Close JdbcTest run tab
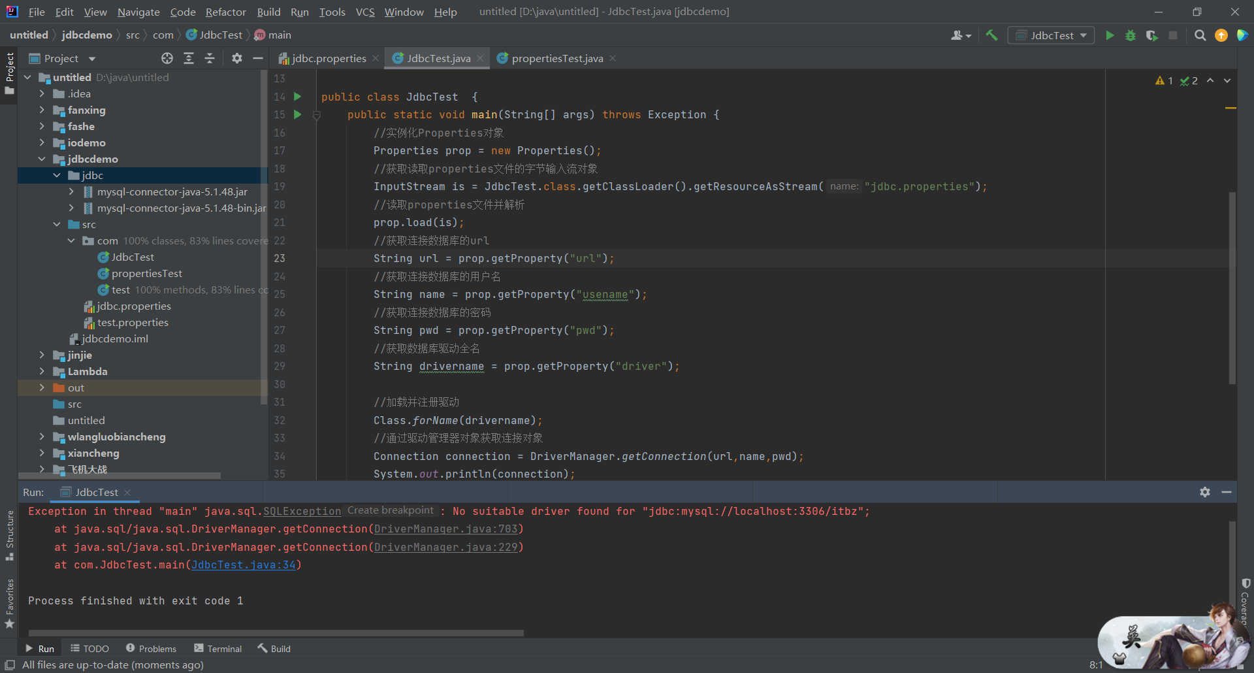The width and height of the screenshot is (1254, 673). (x=127, y=492)
